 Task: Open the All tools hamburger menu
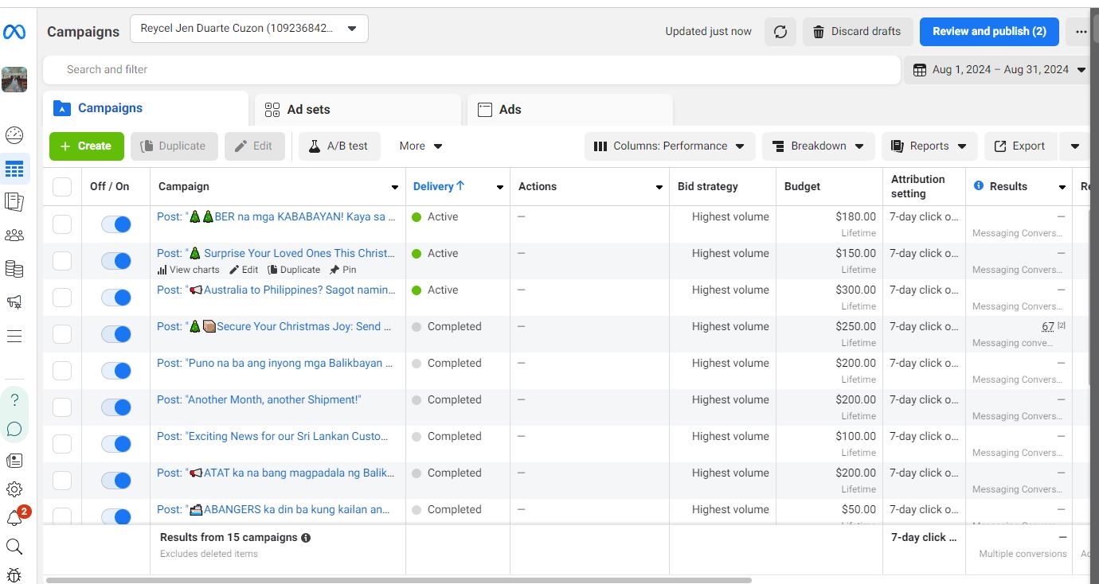coord(14,336)
